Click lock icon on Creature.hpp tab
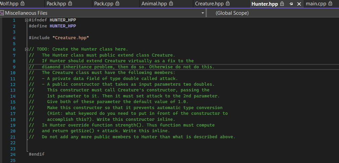The image size is (339, 163). (228, 3)
